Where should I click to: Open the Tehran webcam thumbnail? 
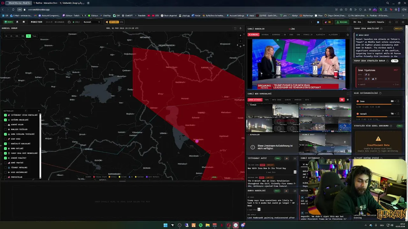pos(272,118)
